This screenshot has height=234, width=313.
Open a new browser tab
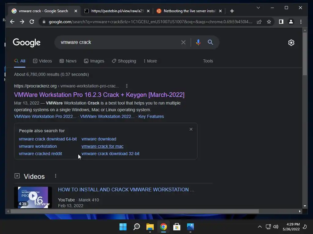(232, 11)
